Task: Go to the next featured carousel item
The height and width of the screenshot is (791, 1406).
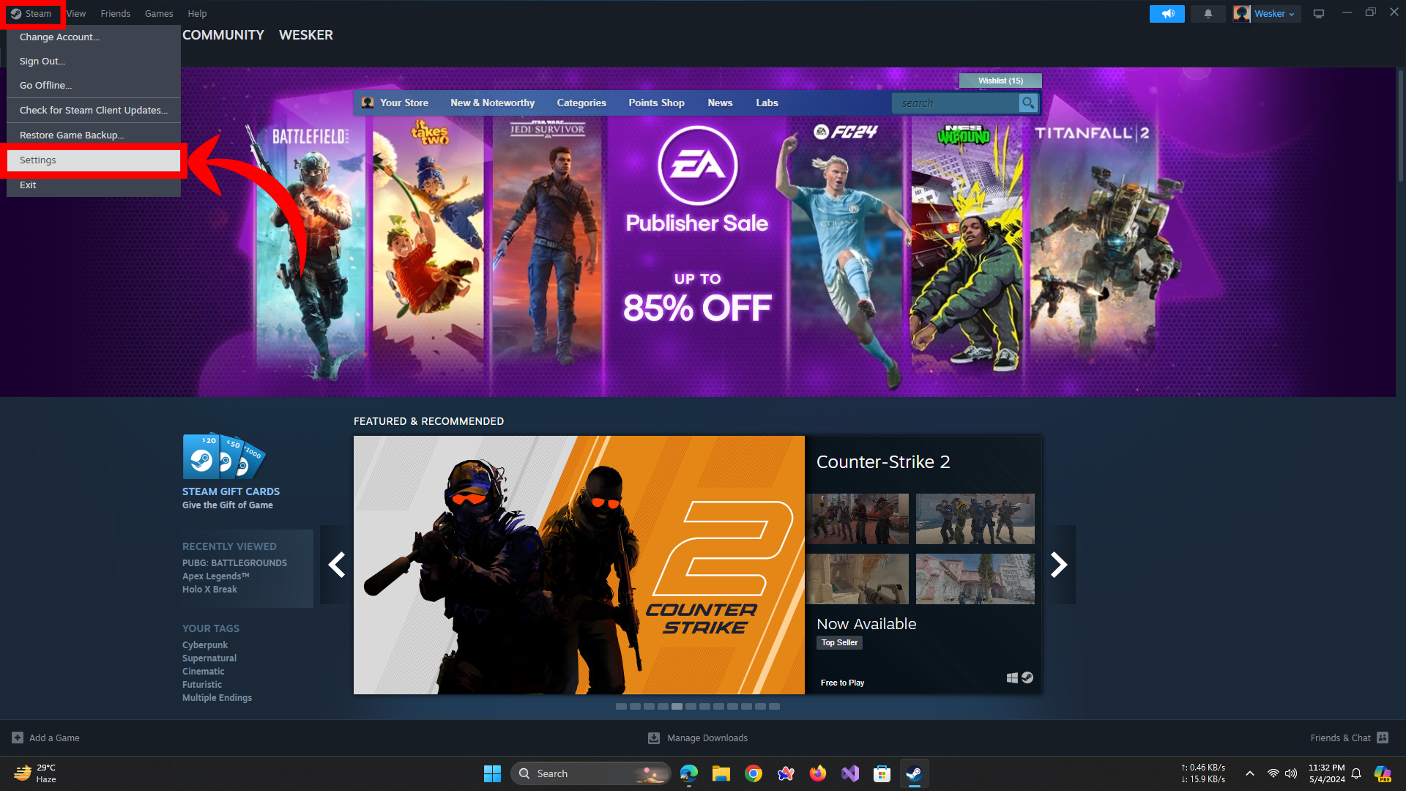Action: point(1059,565)
